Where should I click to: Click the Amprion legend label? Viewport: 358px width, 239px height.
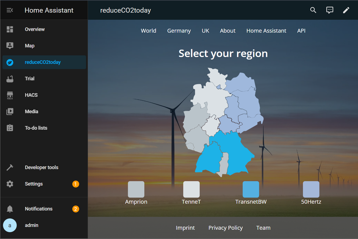(x=136, y=202)
